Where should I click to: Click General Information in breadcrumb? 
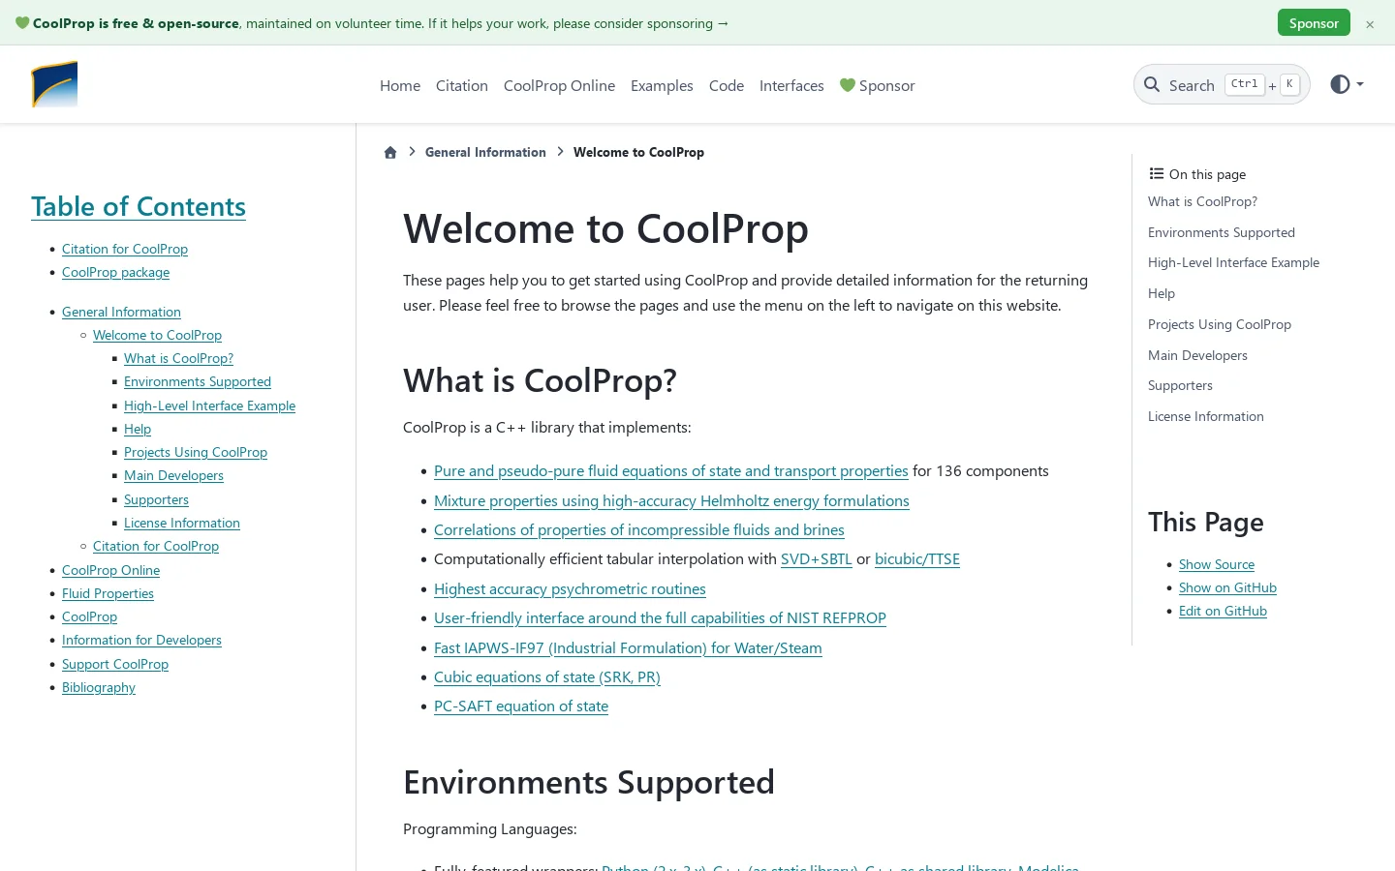click(x=485, y=152)
